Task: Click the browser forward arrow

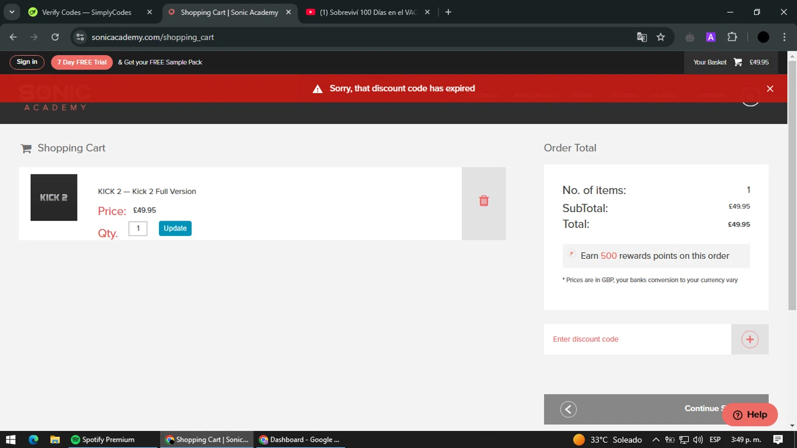Action: [34, 37]
